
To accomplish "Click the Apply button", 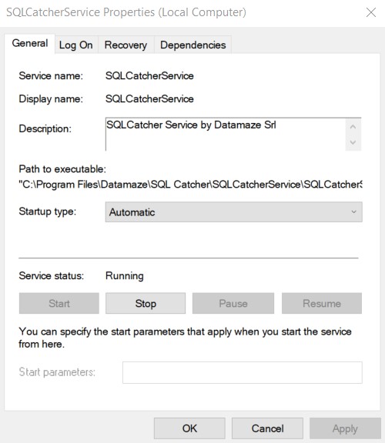I will pos(345,428).
